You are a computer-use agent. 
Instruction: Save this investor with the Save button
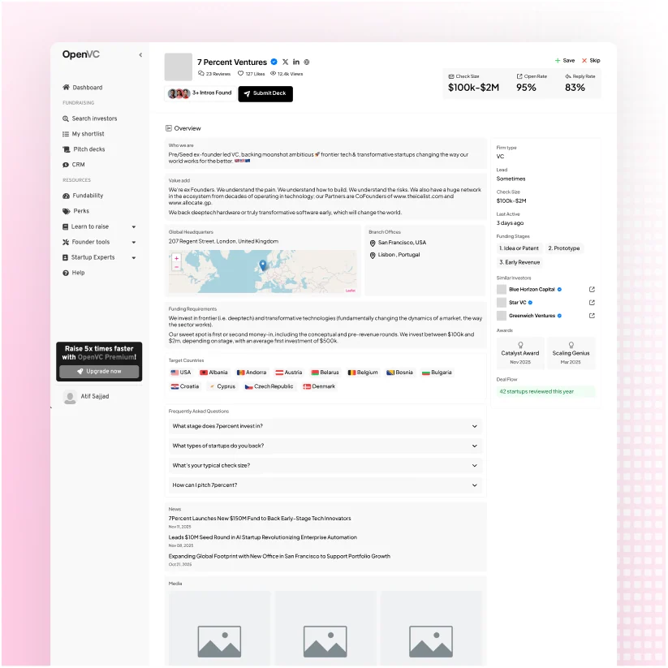(x=565, y=61)
